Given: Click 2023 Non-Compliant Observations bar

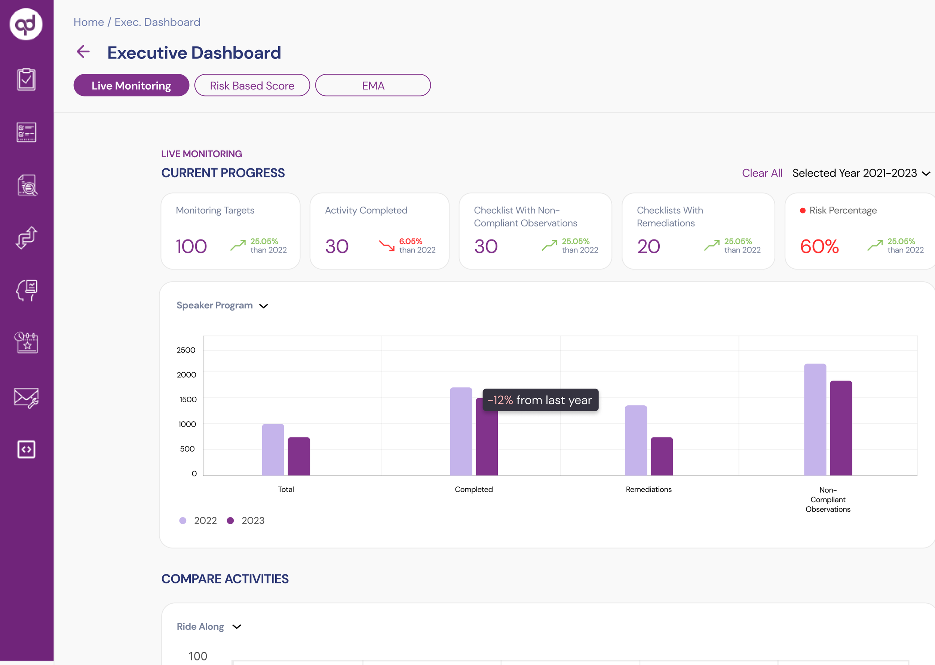Looking at the screenshot, I should tap(841, 428).
